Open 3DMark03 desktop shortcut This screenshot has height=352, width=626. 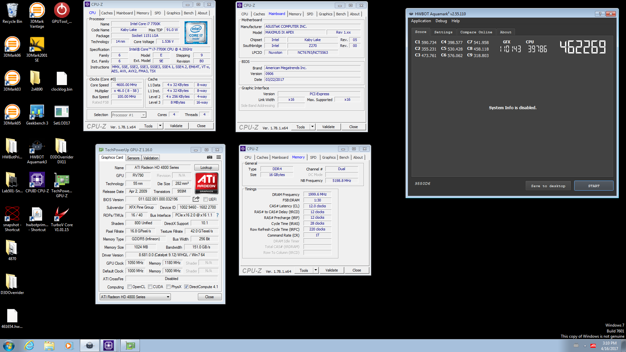tap(12, 81)
